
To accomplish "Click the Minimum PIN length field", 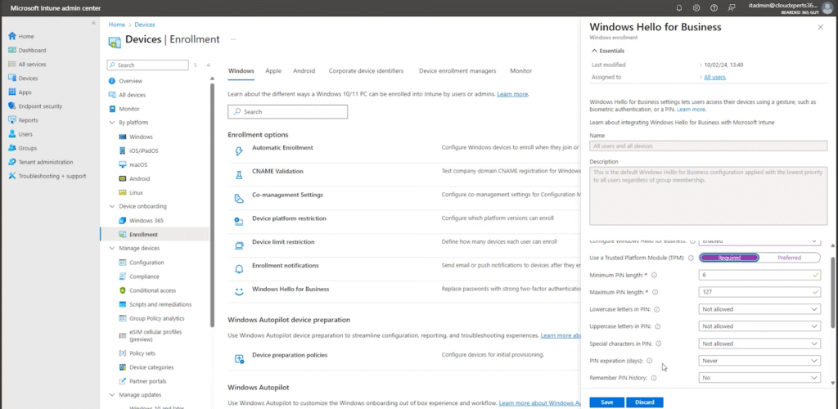I will click(759, 275).
